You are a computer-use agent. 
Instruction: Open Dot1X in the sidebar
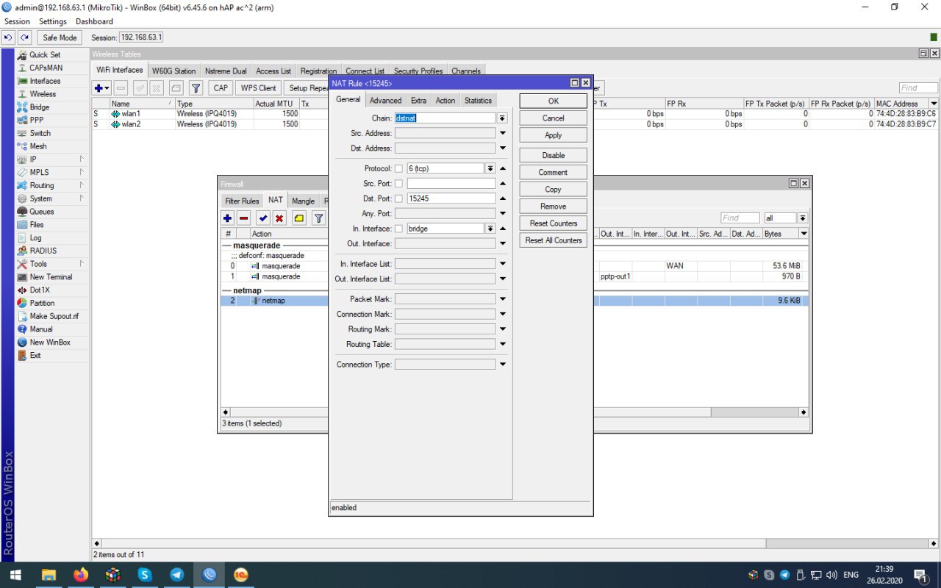[x=40, y=290]
